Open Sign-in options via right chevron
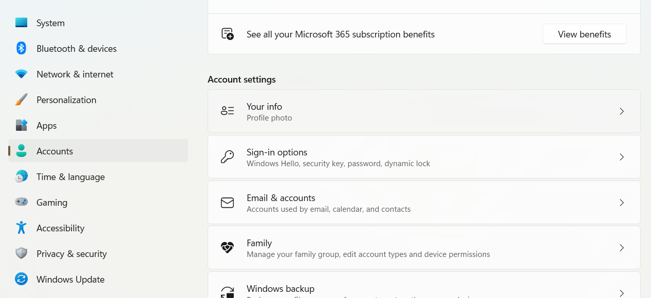The width and height of the screenshot is (651, 298). coord(622,157)
